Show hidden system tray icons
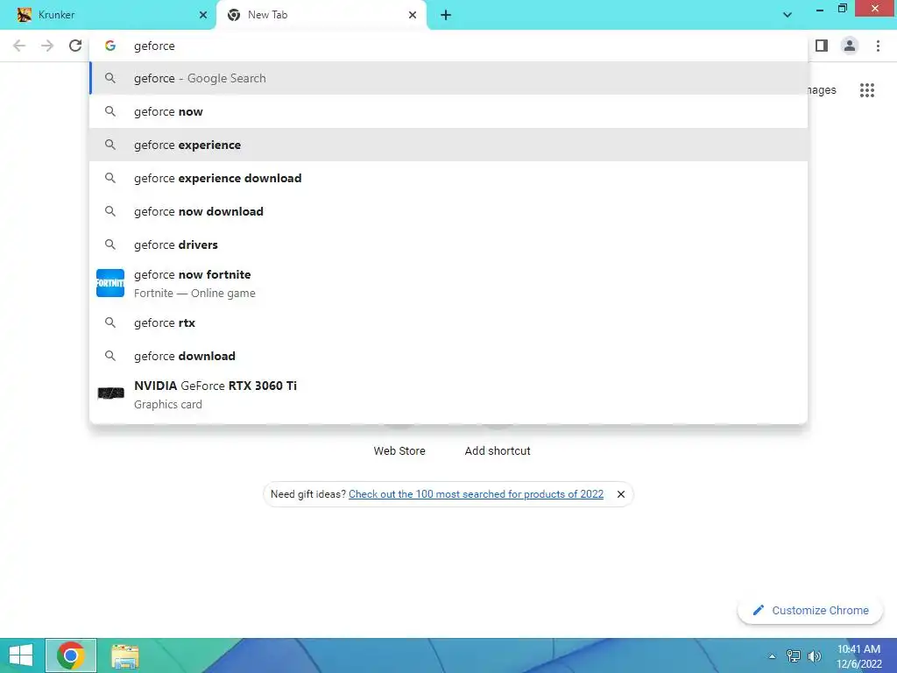This screenshot has height=673, width=897. coord(772,656)
